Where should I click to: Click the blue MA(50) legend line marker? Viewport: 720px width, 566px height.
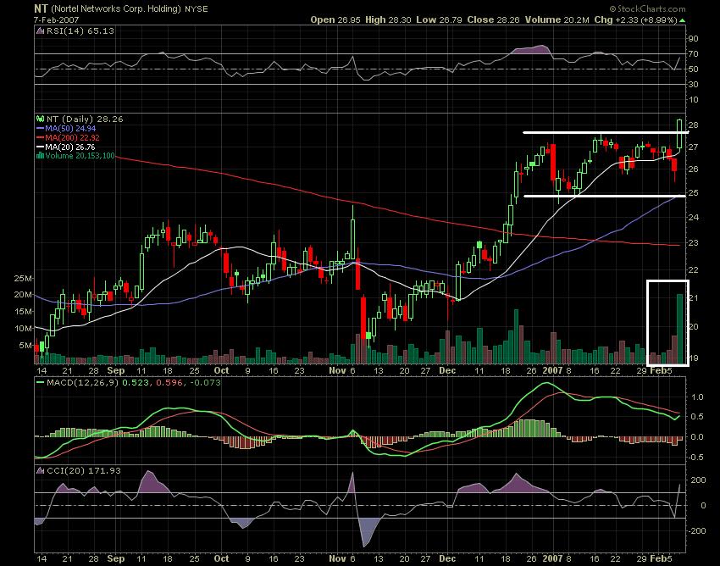40,129
